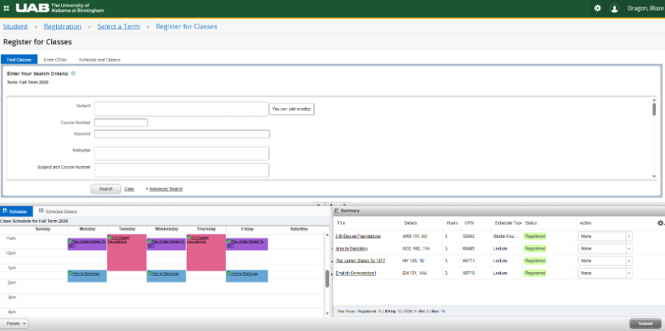Open Monday's Intro to Sociology event
665x331 pixels.
87,276
